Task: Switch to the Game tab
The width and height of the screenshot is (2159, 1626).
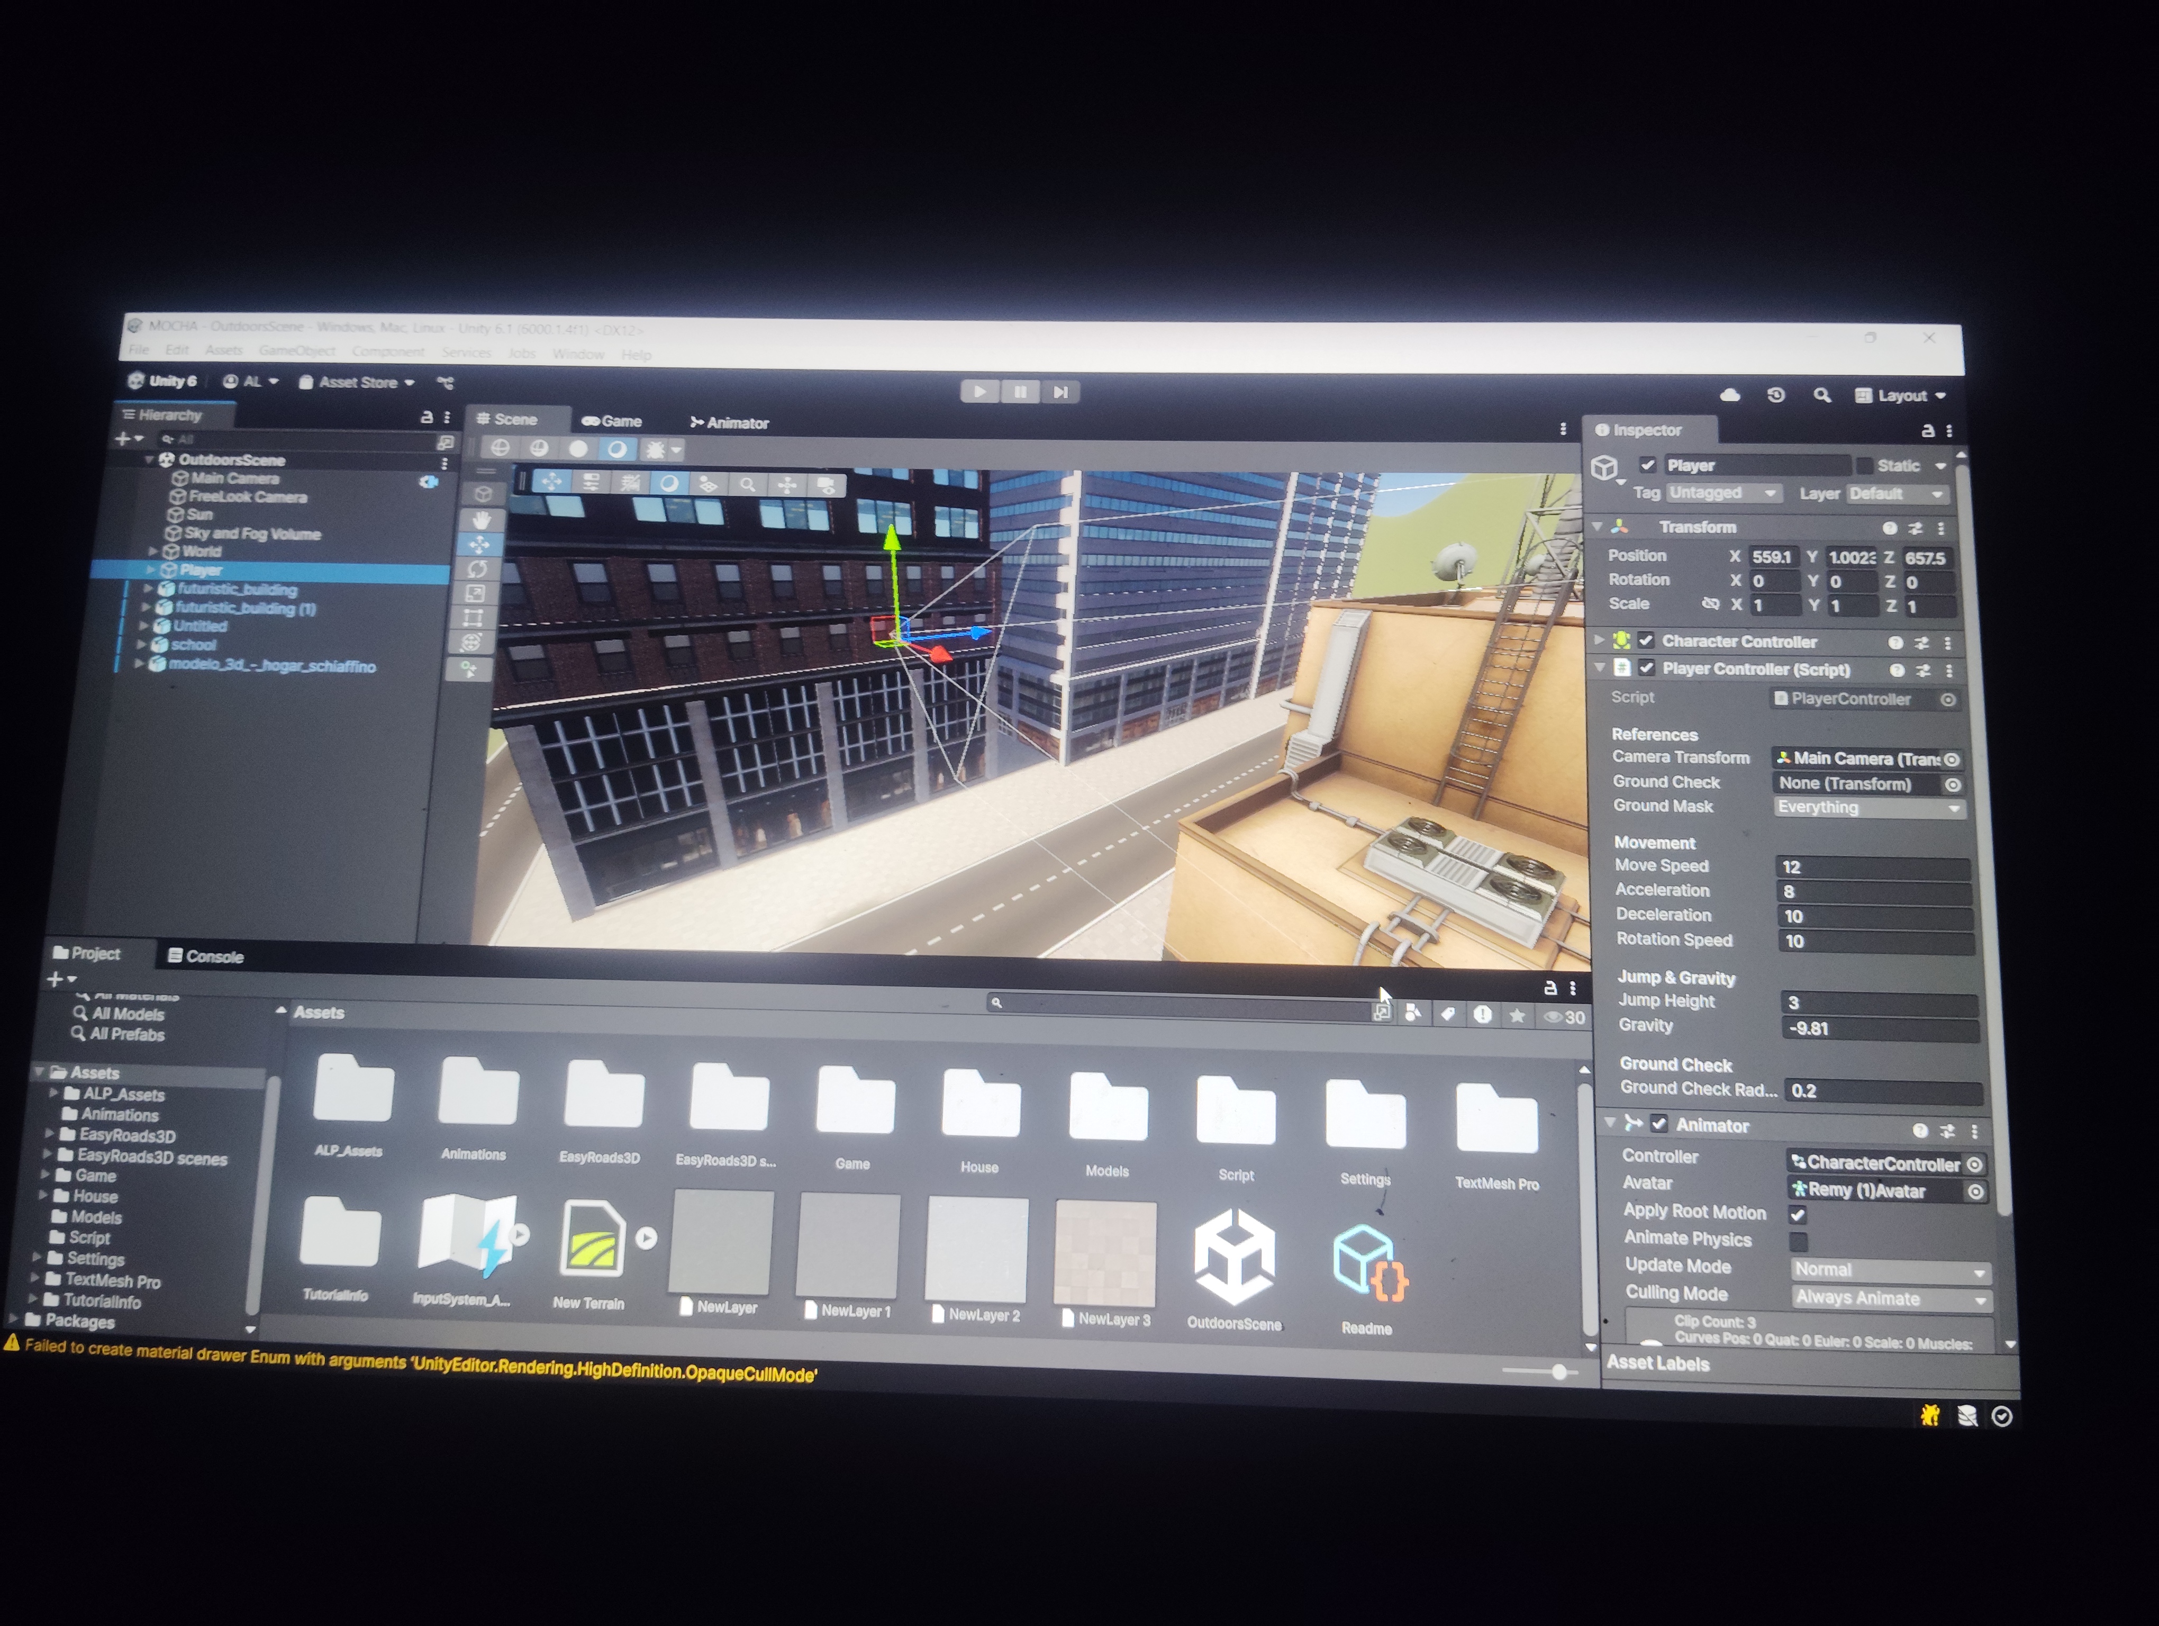Action: coord(612,421)
